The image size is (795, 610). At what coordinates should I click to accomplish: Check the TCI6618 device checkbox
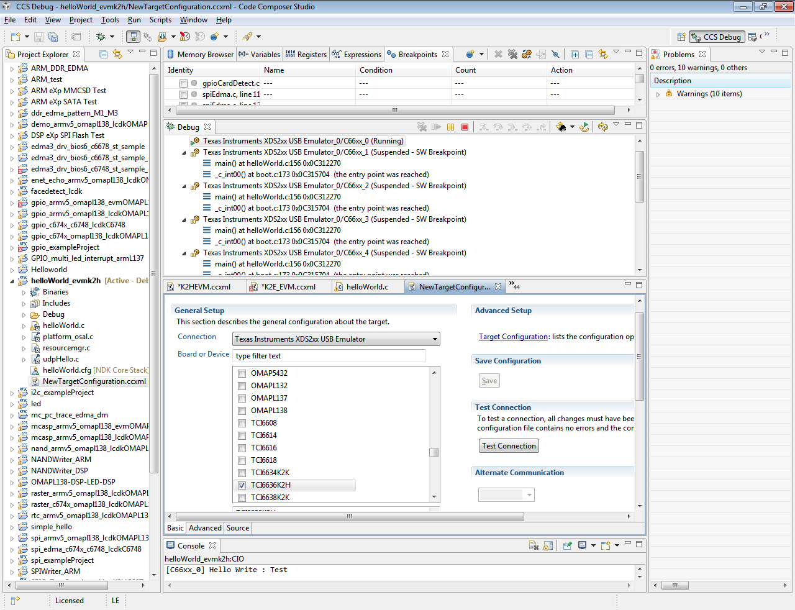click(x=242, y=460)
